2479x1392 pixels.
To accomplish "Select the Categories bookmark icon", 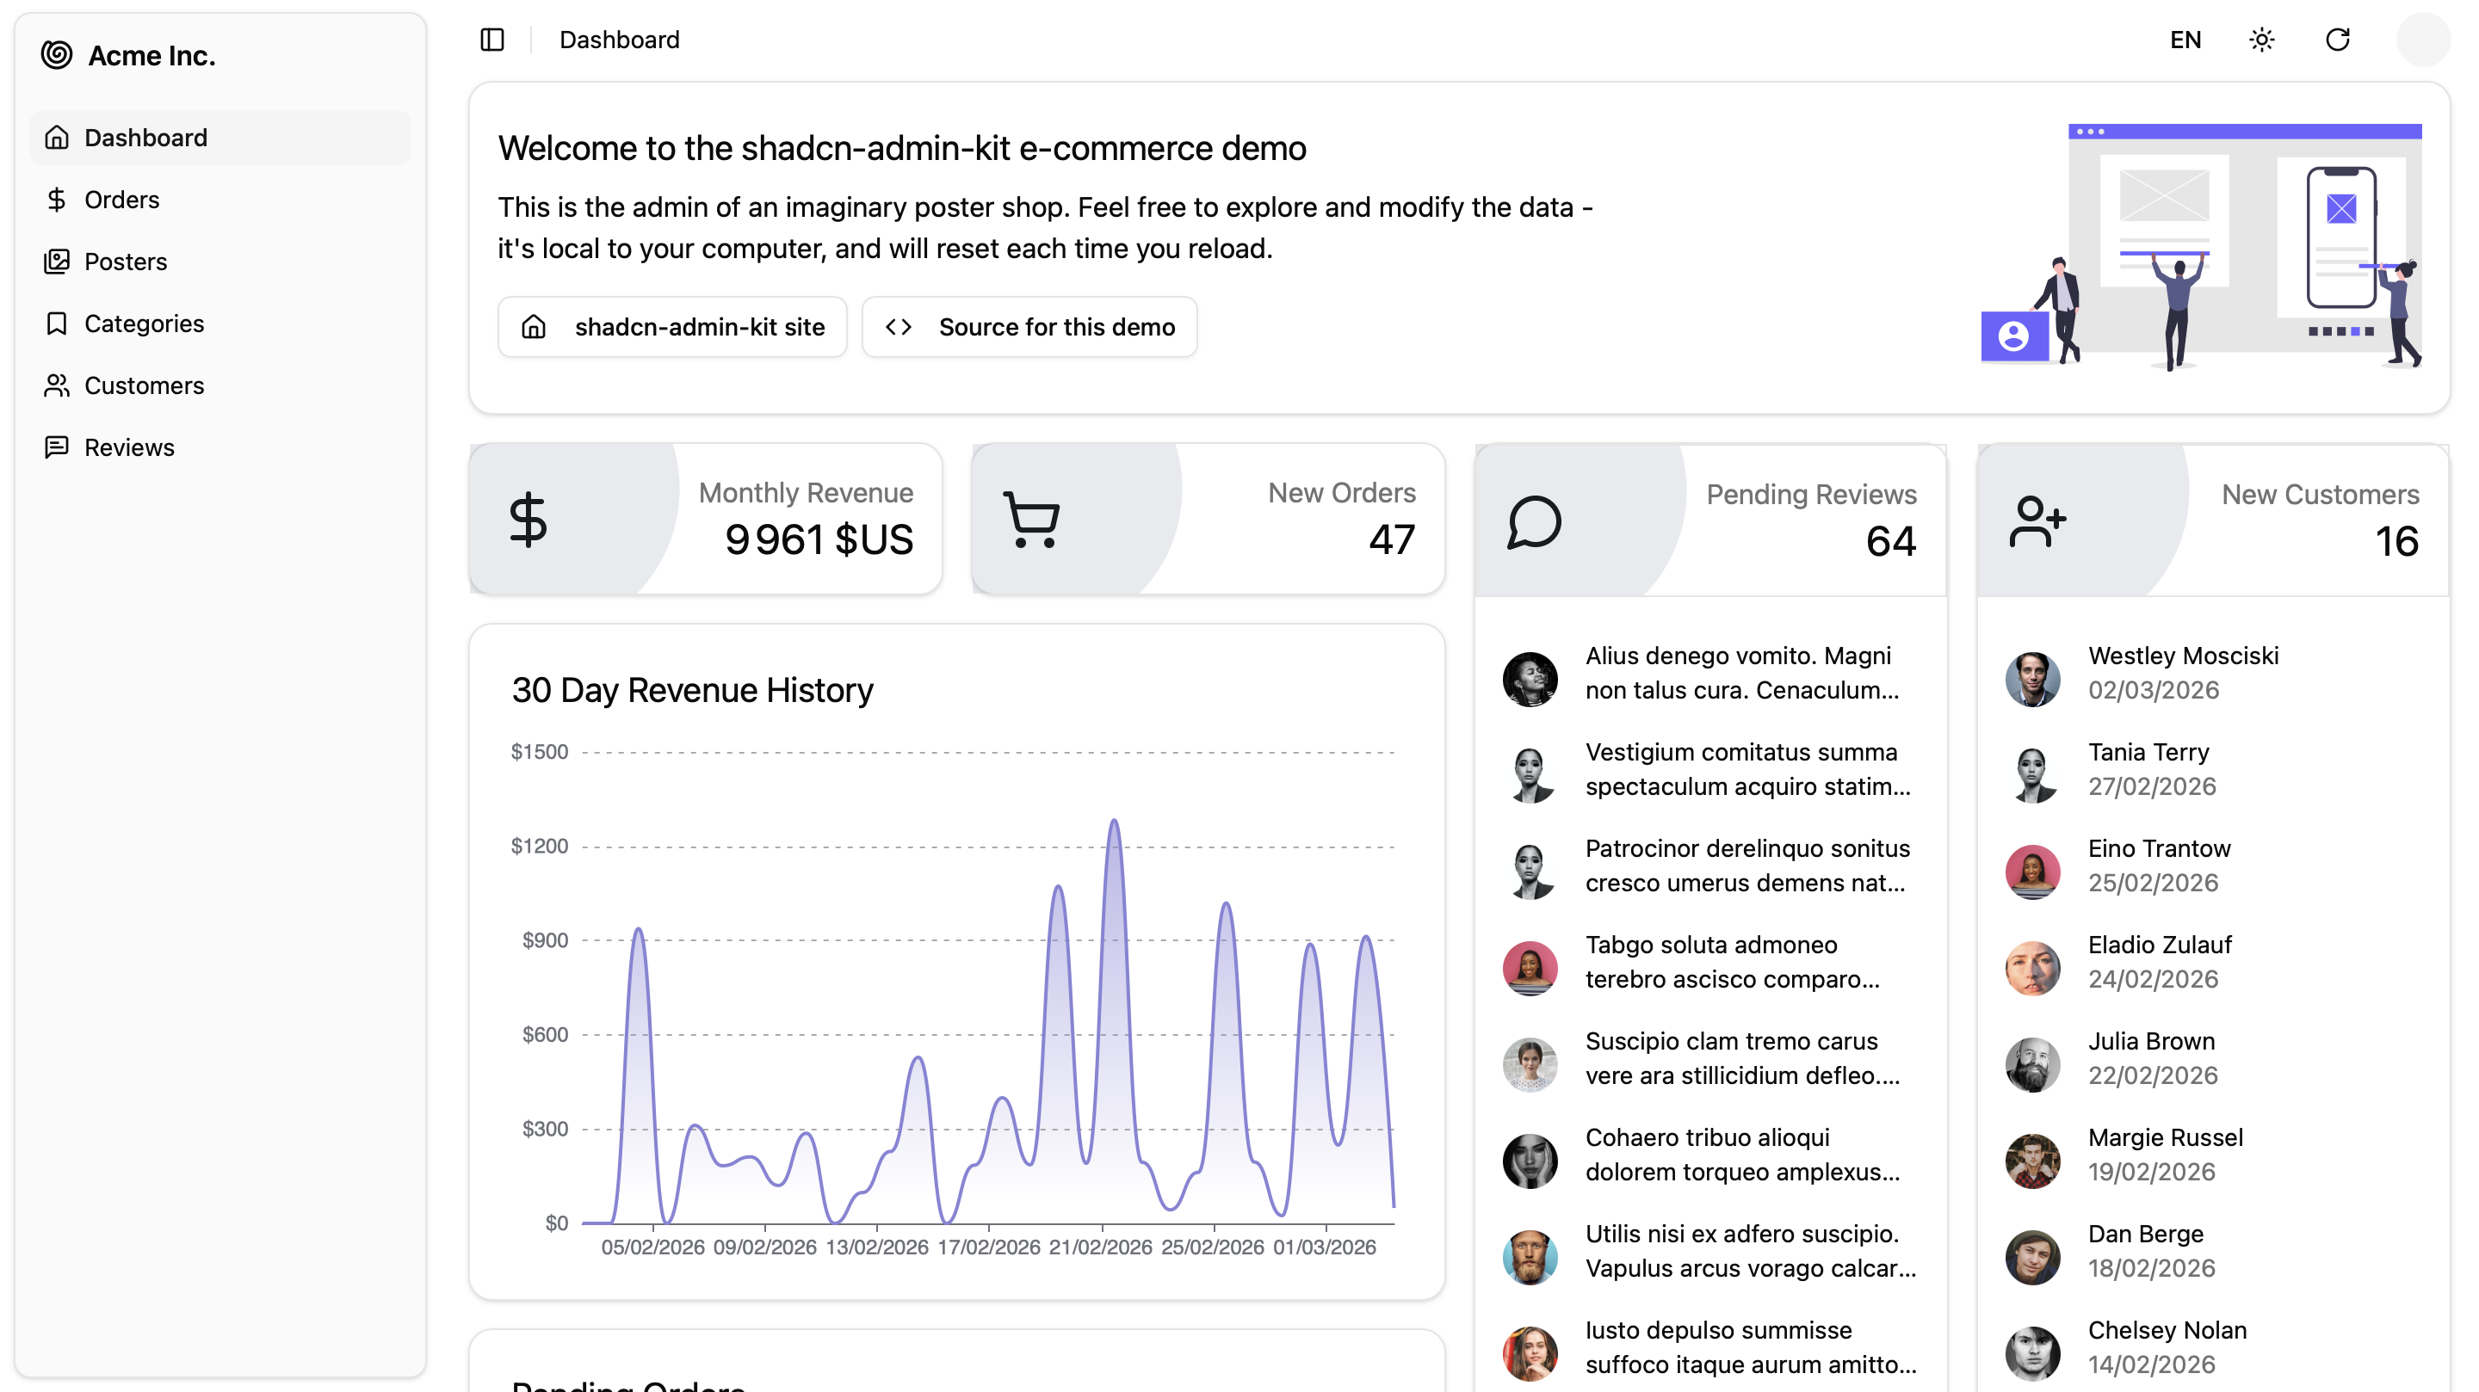I will click(57, 323).
